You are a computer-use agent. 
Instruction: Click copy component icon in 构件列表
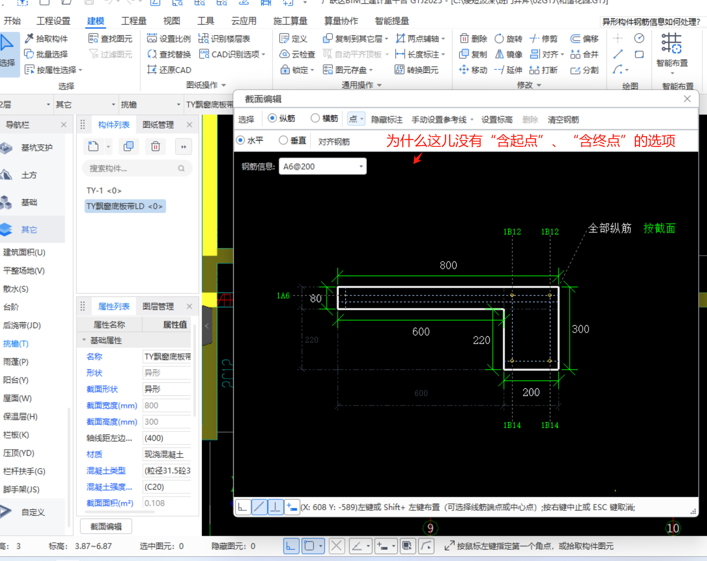coord(128,146)
